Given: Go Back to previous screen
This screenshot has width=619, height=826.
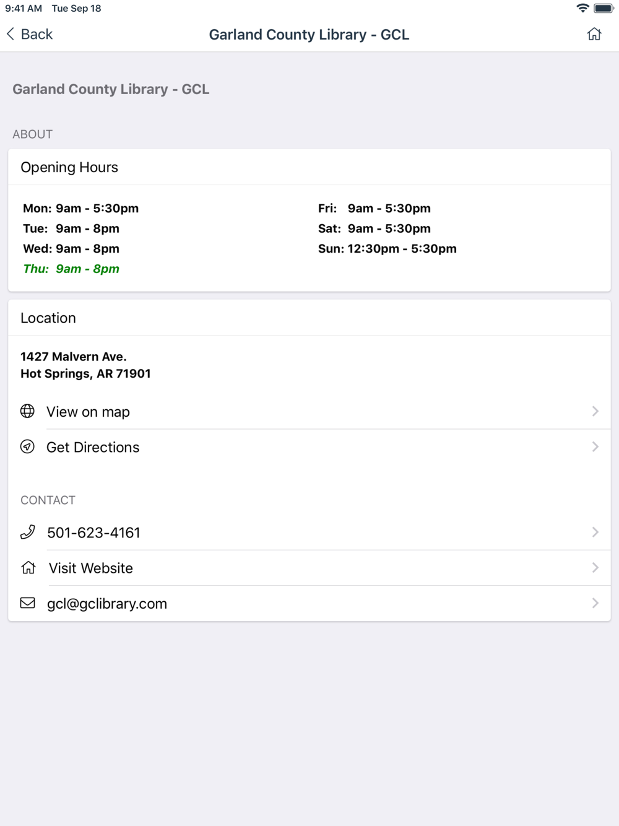Looking at the screenshot, I should 30,34.
